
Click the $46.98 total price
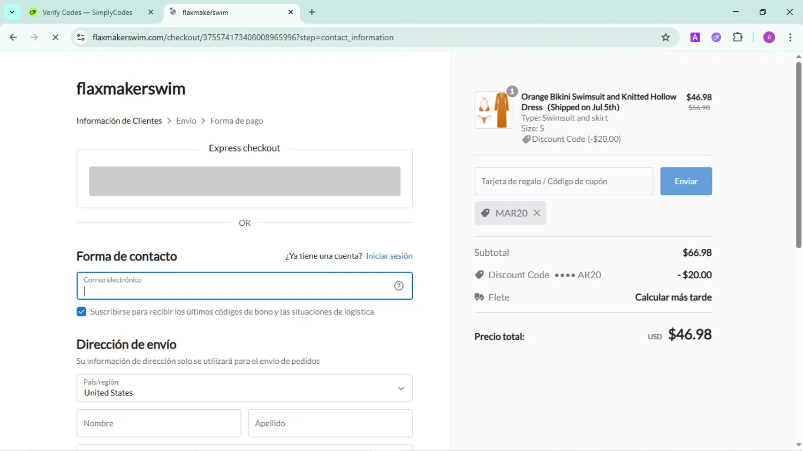[x=690, y=334]
